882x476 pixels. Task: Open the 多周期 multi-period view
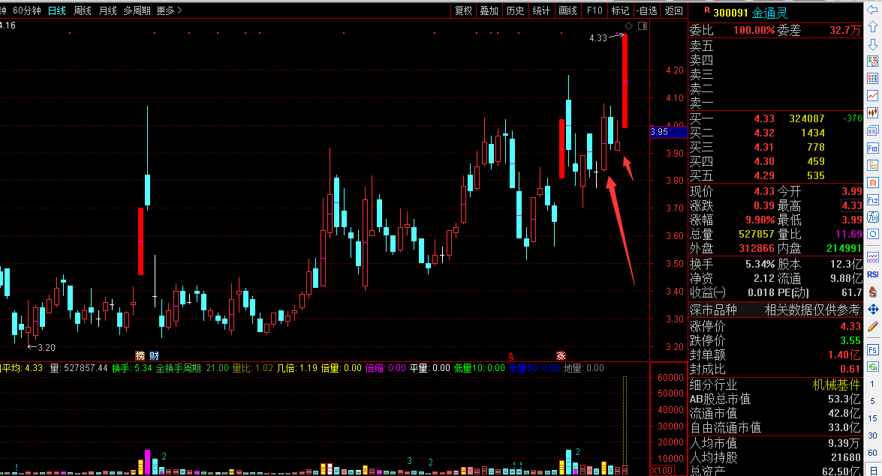tap(137, 10)
